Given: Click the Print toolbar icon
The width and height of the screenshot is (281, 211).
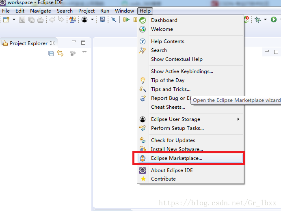Looking at the screenshot, I should coord(40,19).
